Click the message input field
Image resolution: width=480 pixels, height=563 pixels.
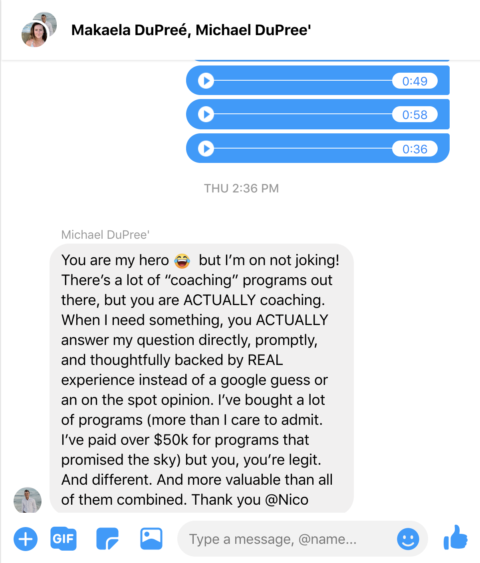[288, 539]
